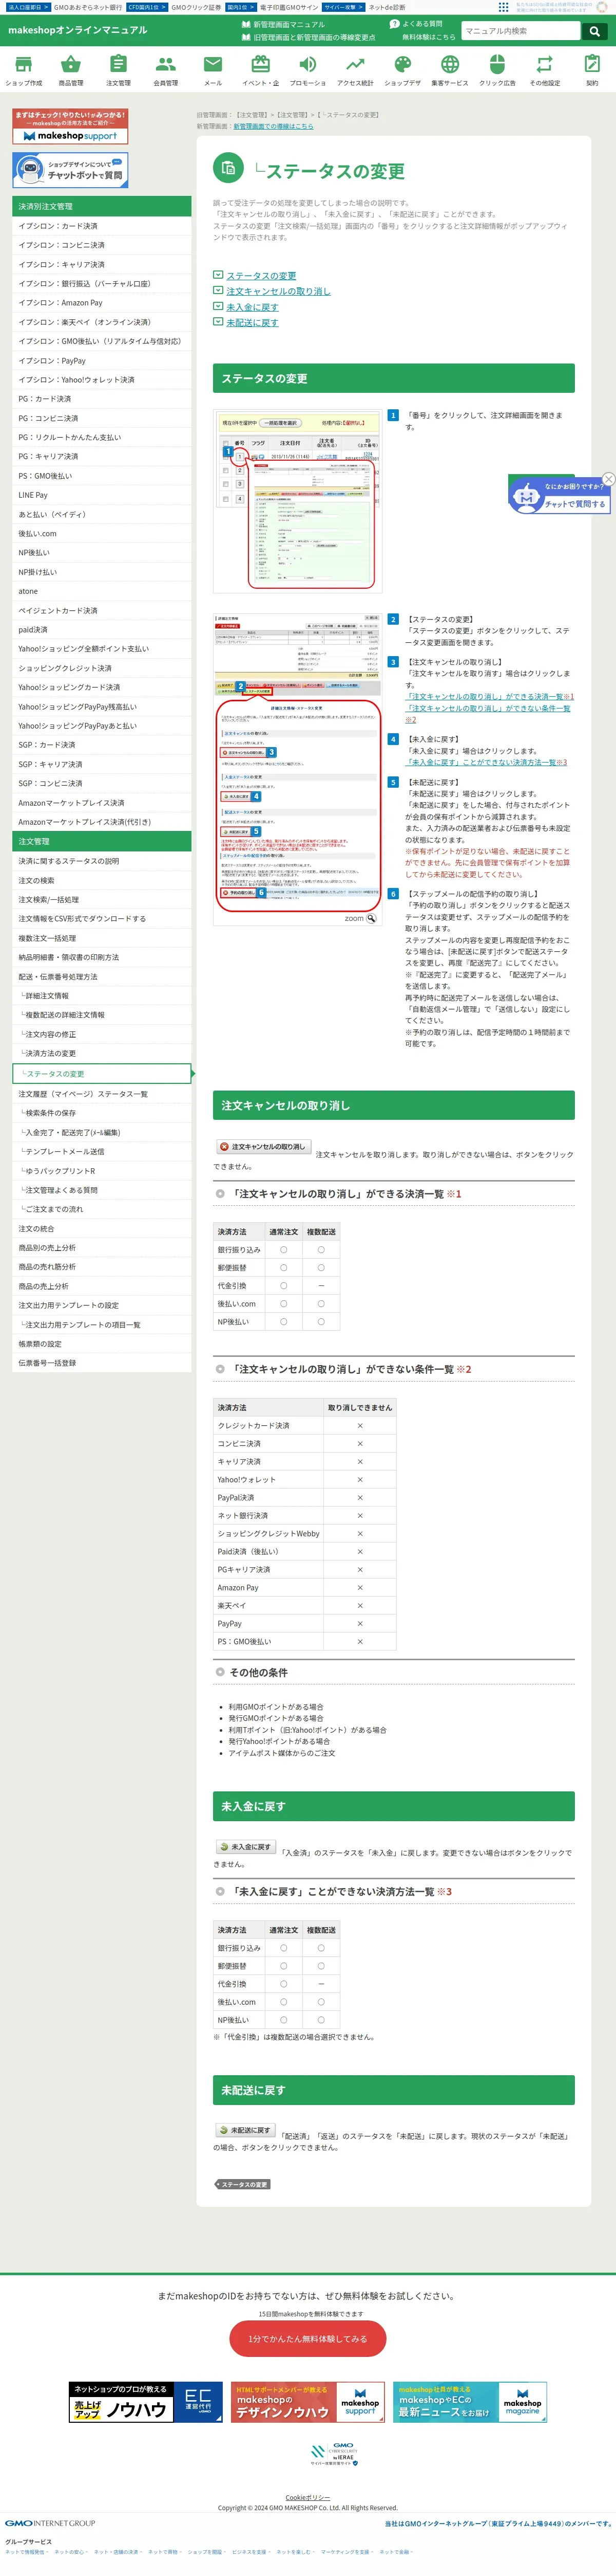Open the 会員管理 nav icon

tap(166, 70)
